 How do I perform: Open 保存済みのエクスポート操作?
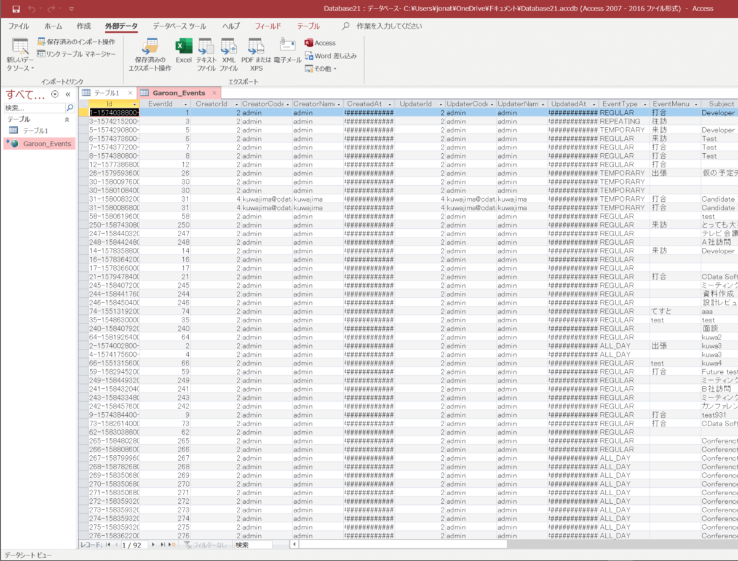150,54
